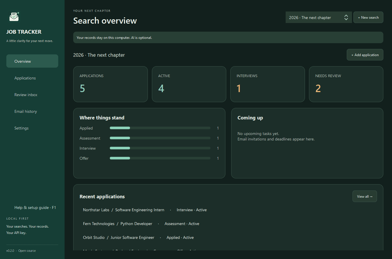Open the Fern Technologies Python Developer row
Viewport: 392px width, 259px height.
[228, 224]
